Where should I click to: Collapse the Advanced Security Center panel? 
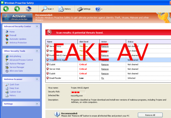pos(37,26)
